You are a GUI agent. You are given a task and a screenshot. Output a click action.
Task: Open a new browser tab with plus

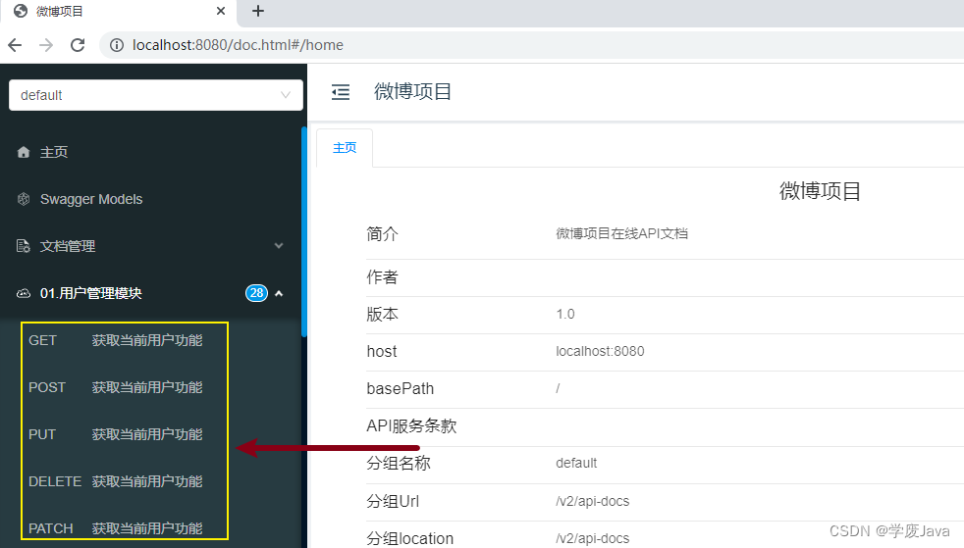tap(258, 11)
